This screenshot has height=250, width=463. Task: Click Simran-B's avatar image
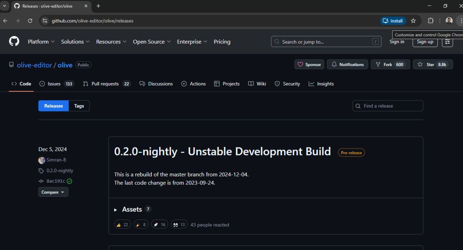click(x=42, y=160)
